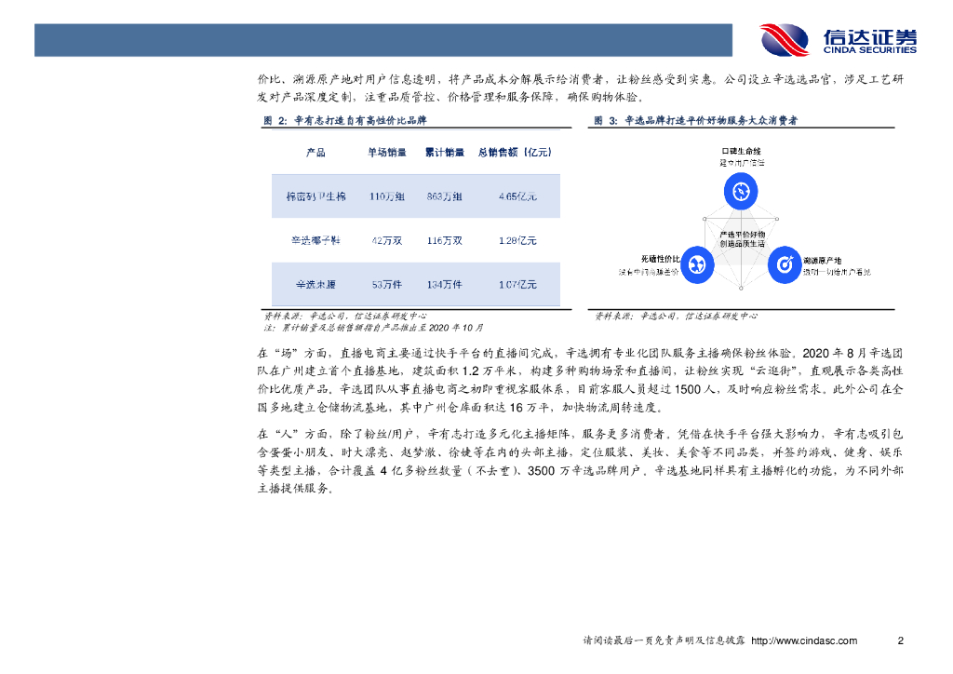Click the '134万件' cell
Image resolution: width=953 pixels, height=674 pixels.
pos(444,285)
